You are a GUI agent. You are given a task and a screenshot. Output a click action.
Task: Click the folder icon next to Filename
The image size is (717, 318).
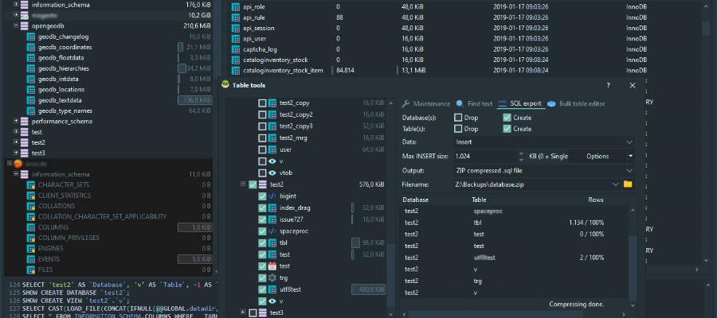[628, 184]
